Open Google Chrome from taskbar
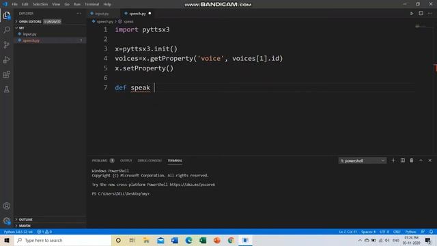The height and width of the screenshot is (246, 437). tap(231, 240)
